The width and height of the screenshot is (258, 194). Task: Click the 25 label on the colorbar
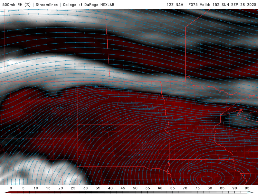(73, 188)
